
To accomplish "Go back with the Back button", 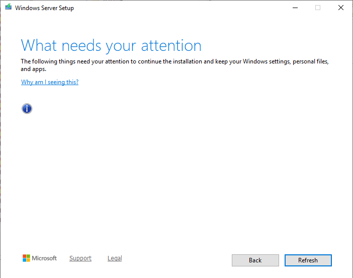I will click(255, 260).
